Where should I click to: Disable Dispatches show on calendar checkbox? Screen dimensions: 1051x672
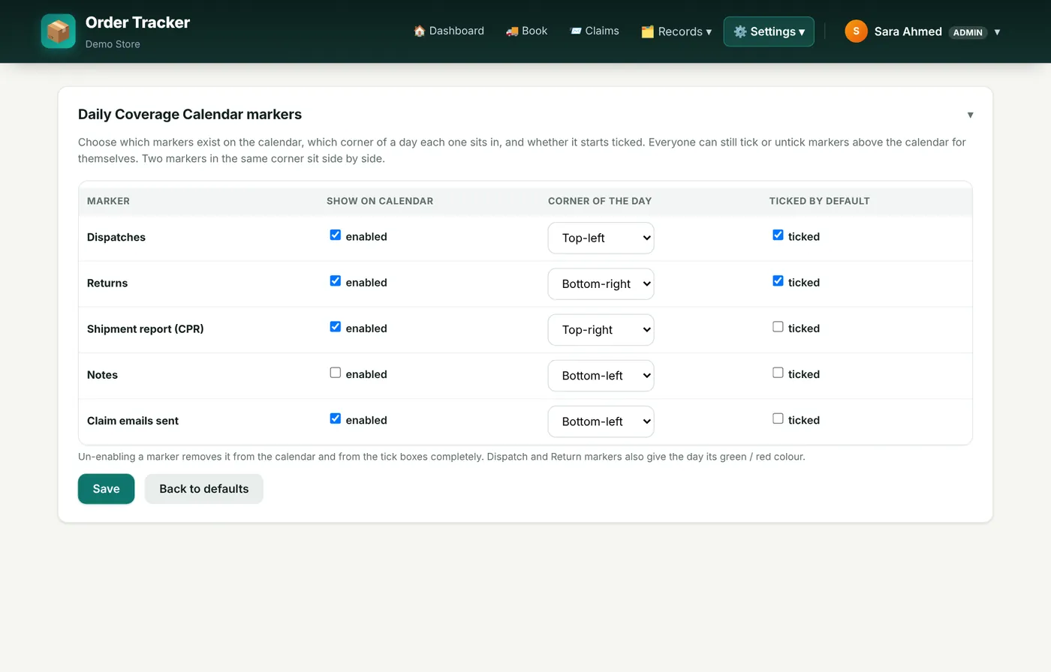tap(336, 235)
